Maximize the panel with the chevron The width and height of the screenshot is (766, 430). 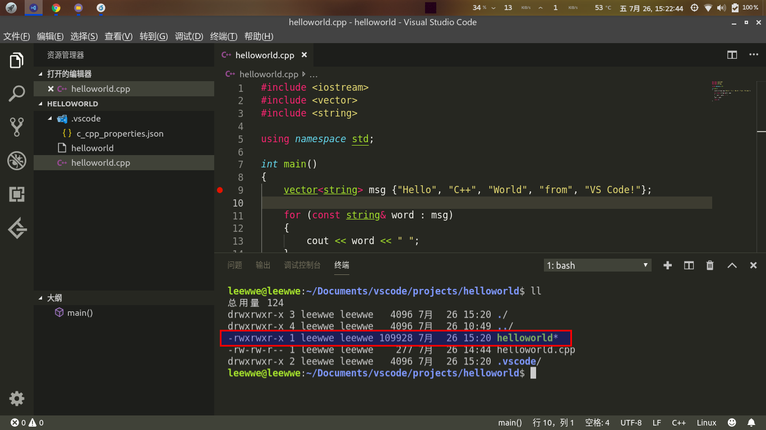point(732,265)
